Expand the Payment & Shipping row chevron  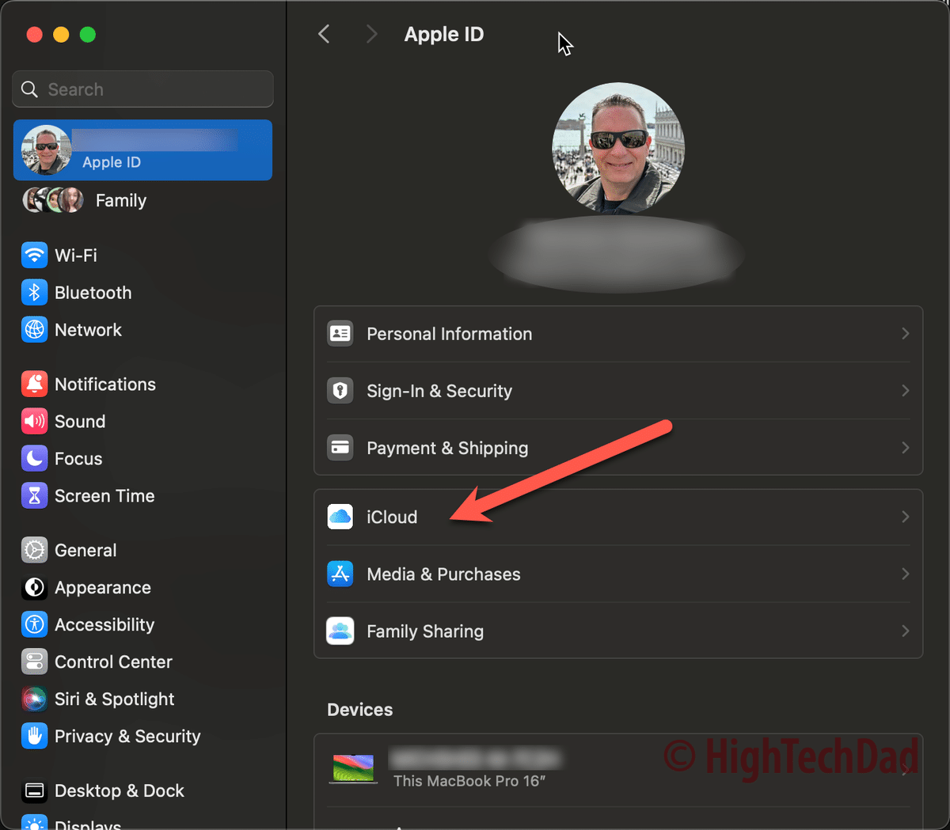(x=905, y=448)
